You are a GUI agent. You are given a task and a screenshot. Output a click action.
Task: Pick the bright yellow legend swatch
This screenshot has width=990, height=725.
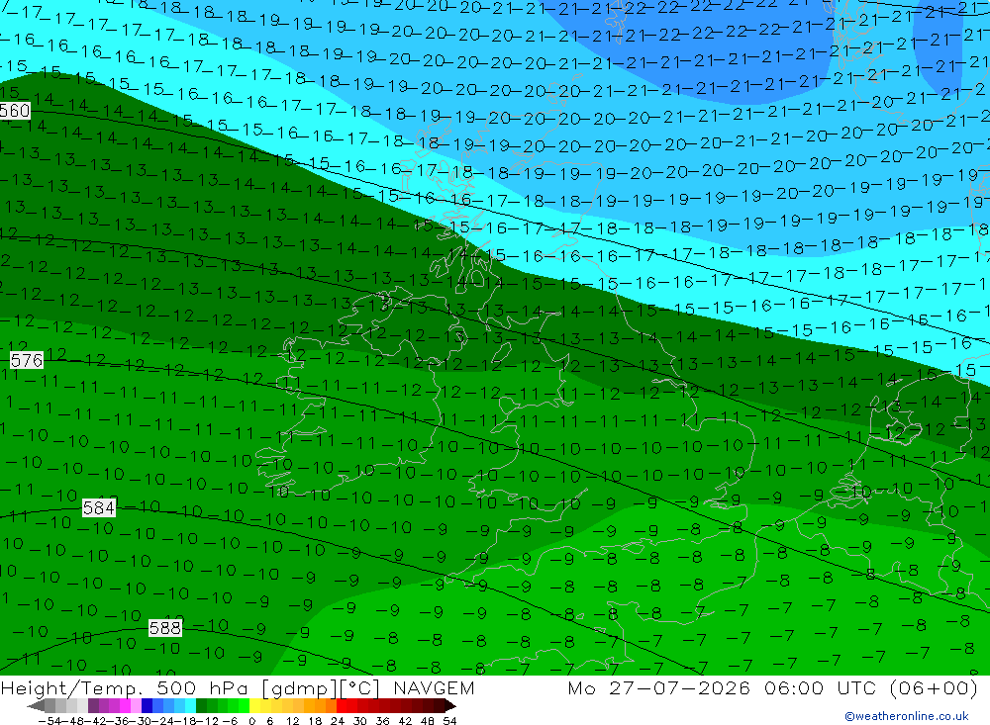255,706
